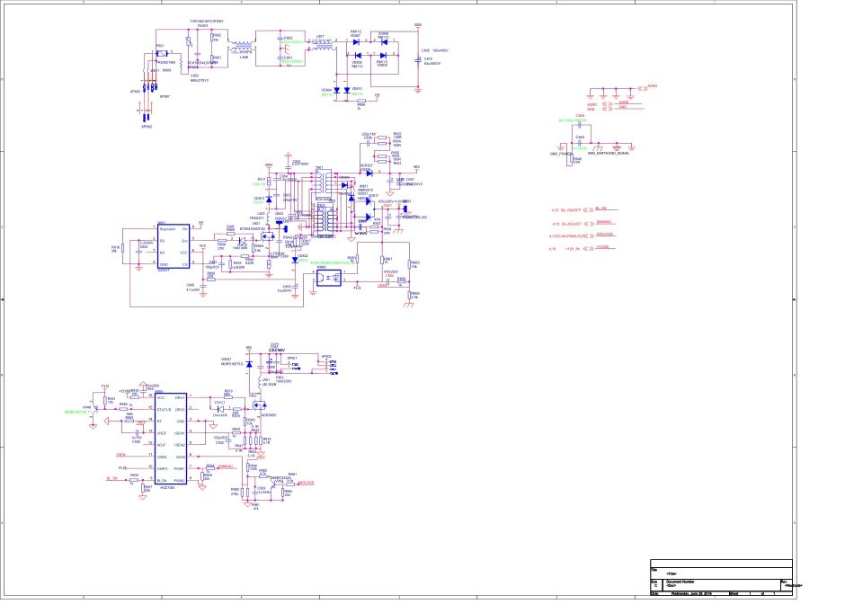Select the date text in title block
This screenshot has height=604, width=854.
pos(692,593)
